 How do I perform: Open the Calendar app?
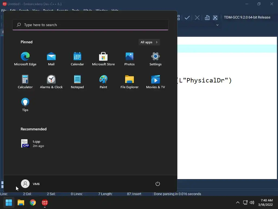[77, 59]
